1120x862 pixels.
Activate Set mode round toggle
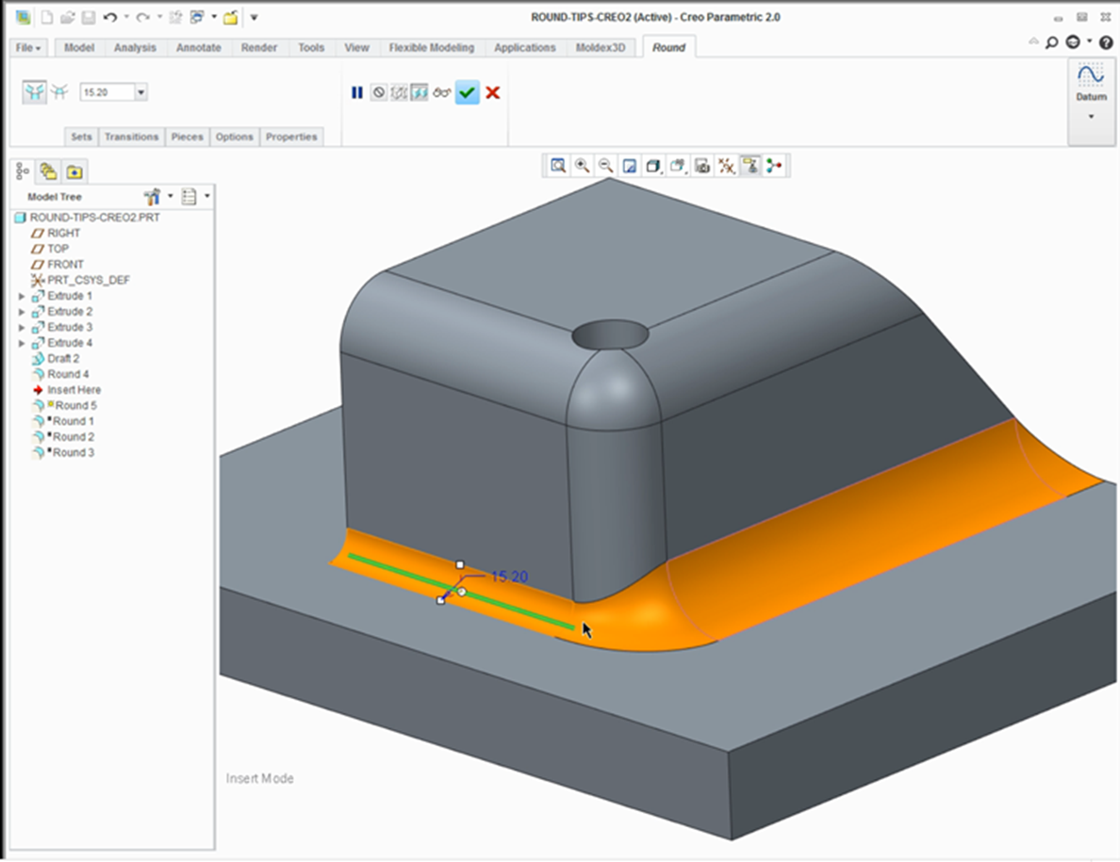click(x=34, y=92)
